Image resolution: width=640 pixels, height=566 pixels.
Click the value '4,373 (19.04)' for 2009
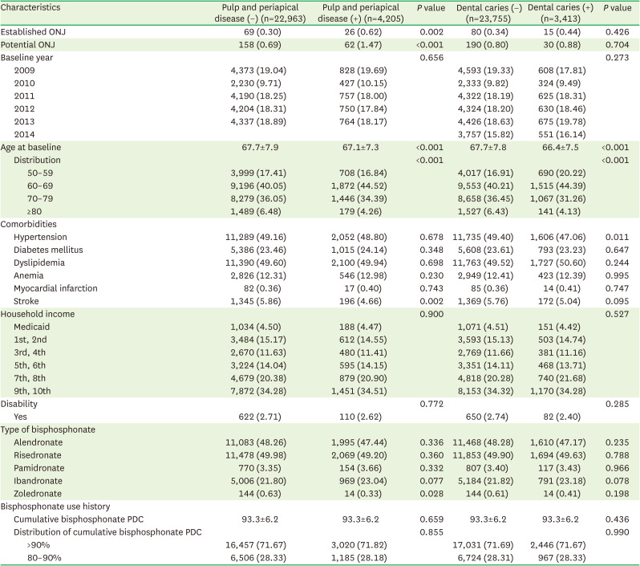258,71
